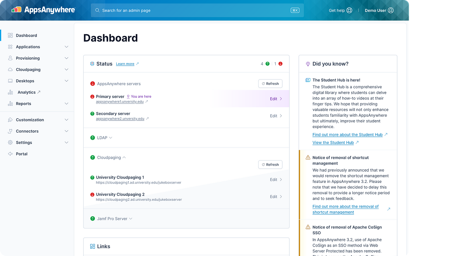Screen dimensions: 455x256
Task: Edit University Cloudpaging 2
Action: 276,196
